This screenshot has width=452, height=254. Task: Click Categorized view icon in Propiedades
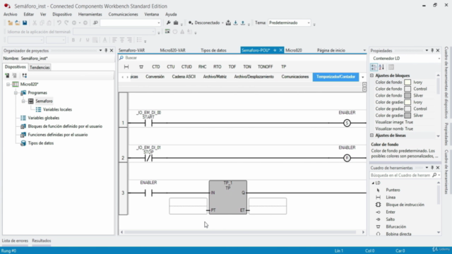click(374, 67)
